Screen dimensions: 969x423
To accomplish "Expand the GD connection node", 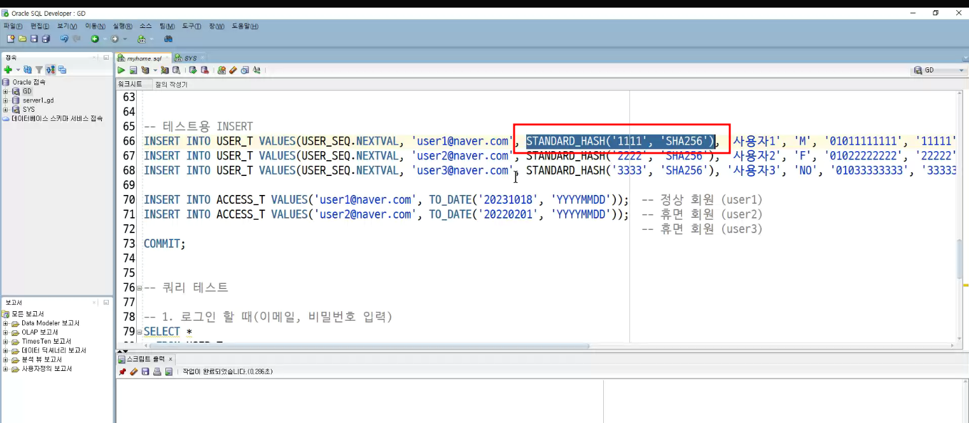I will pyautogui.click(x=5, y=91).
